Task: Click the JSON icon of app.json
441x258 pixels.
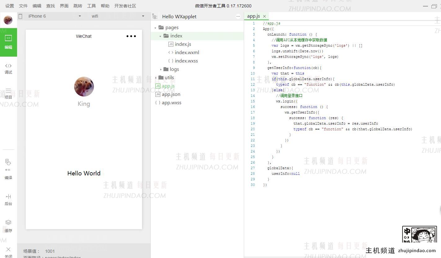Action: point(158,94)
